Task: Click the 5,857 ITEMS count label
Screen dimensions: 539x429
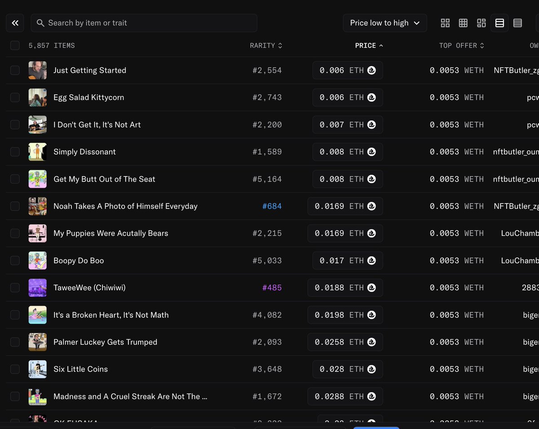Action: [x=52, y=45]
